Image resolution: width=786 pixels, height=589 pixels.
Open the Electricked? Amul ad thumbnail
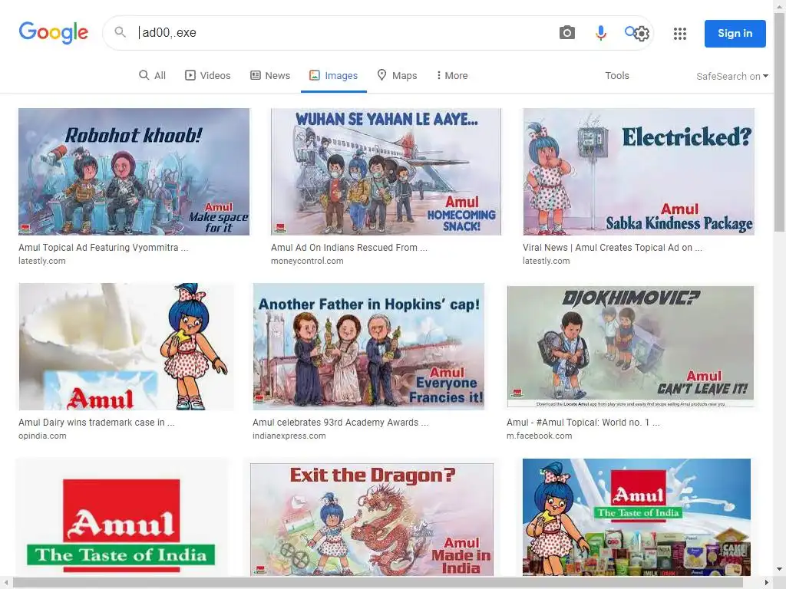639,172
